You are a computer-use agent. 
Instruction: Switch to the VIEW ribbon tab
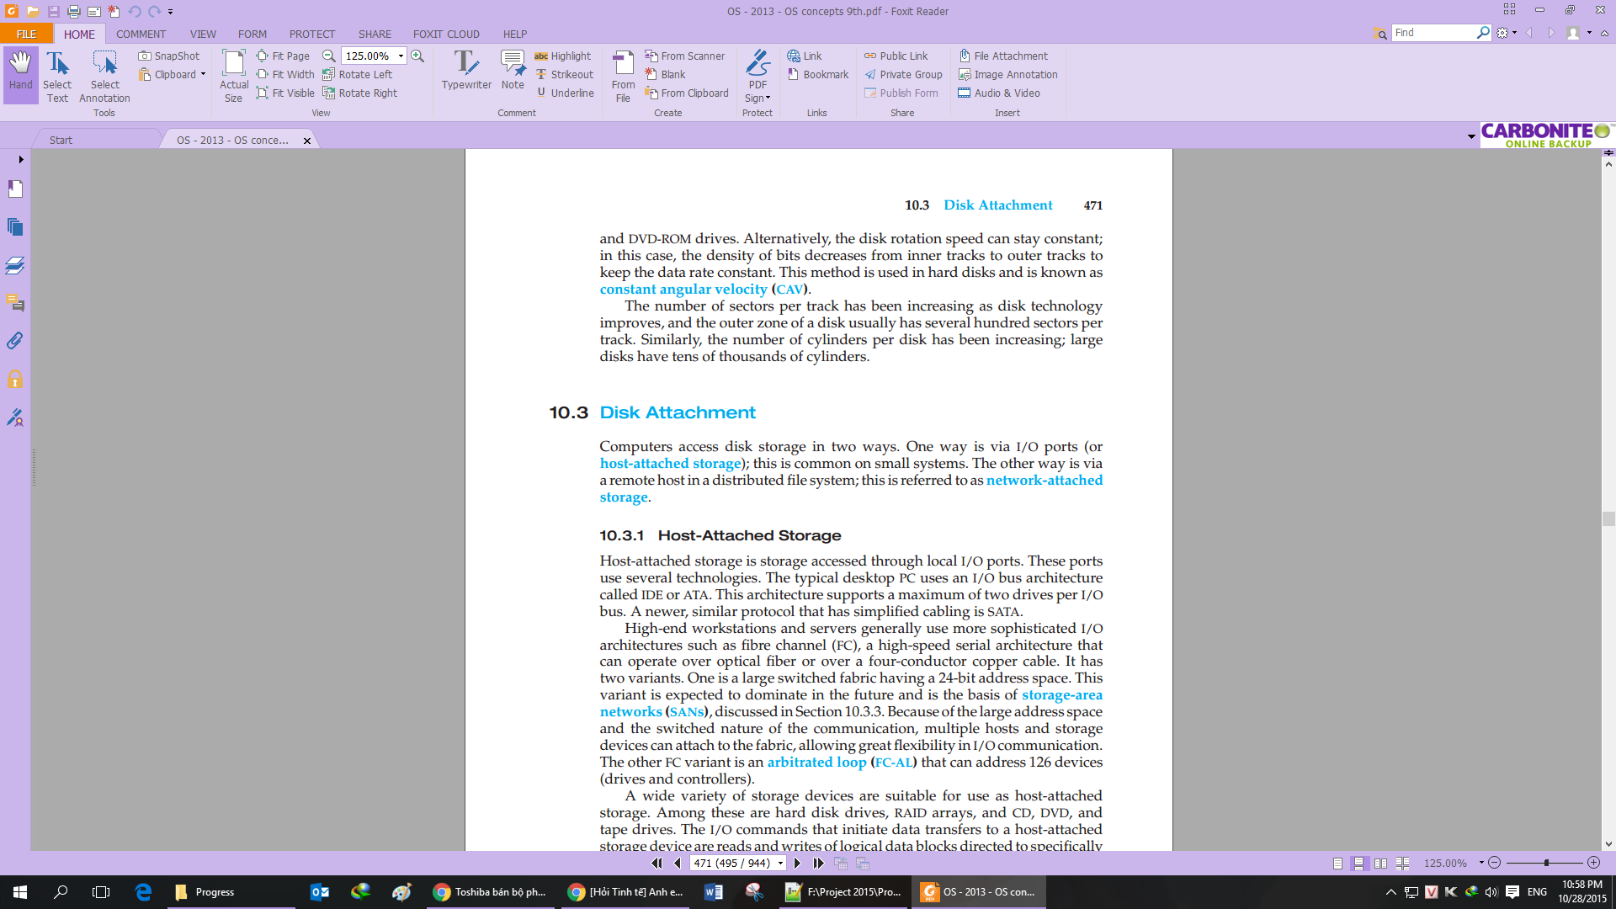203,34
